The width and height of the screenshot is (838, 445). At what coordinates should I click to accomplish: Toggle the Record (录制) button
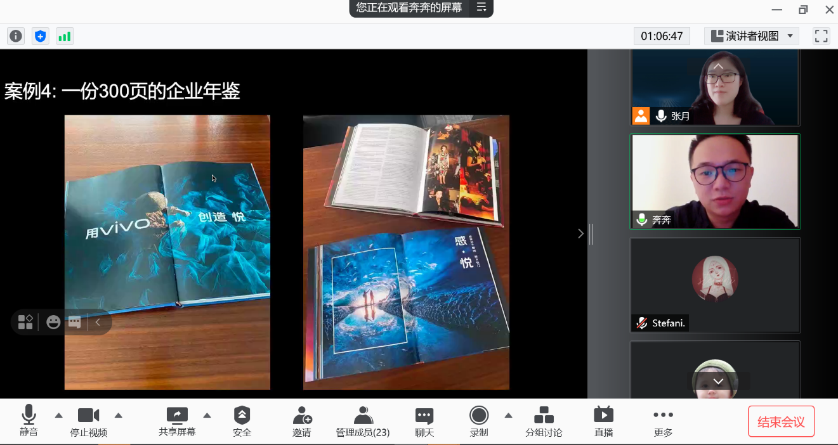[479, 422]
